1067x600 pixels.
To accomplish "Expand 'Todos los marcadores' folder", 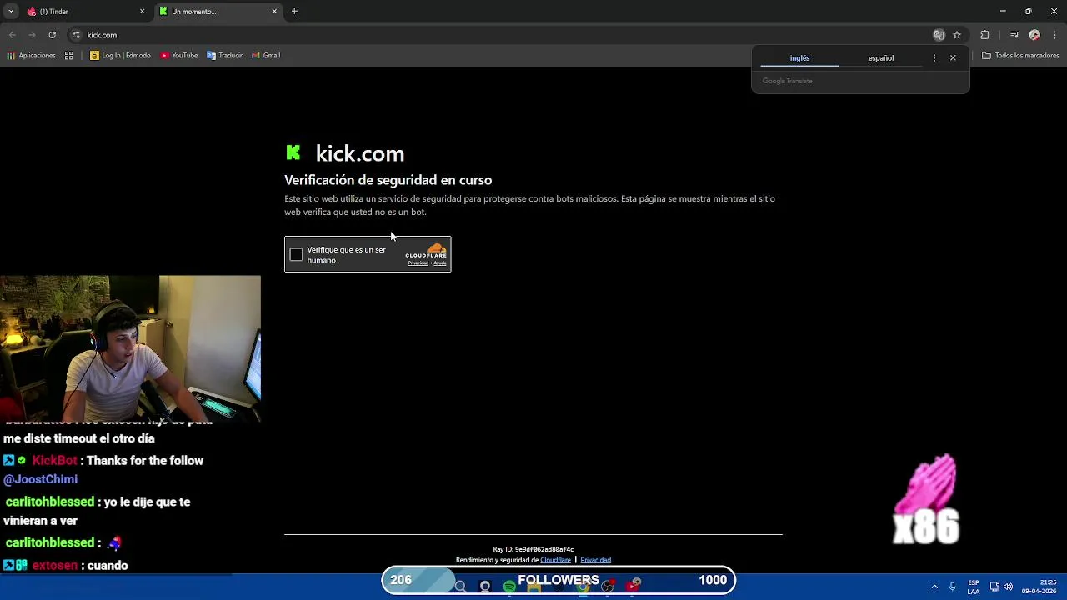I will 1020,56.
